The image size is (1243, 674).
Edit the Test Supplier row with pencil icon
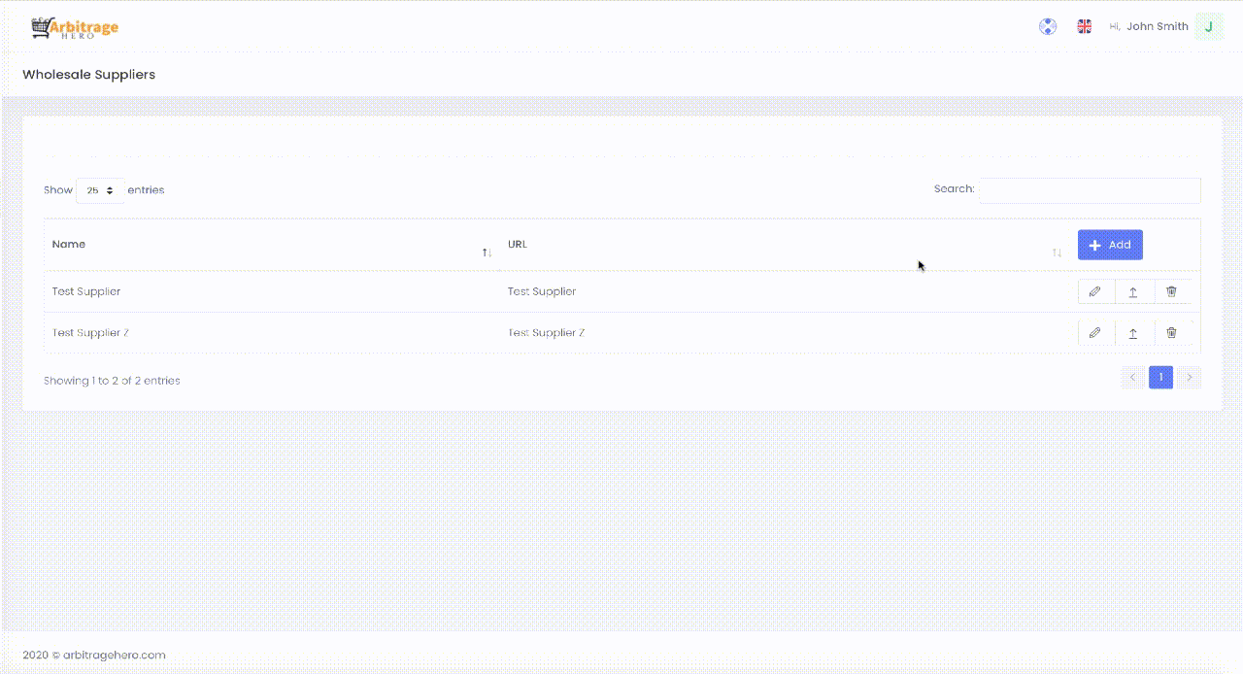[x=1095, y=291]
